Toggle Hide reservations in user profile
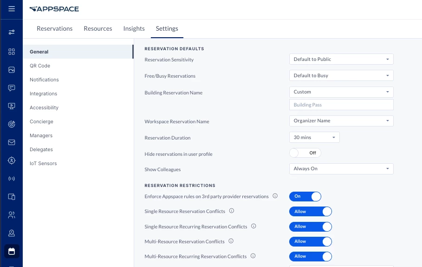This screenshot has width=422, height=267. pyautogui.click(x=305, y=153)
